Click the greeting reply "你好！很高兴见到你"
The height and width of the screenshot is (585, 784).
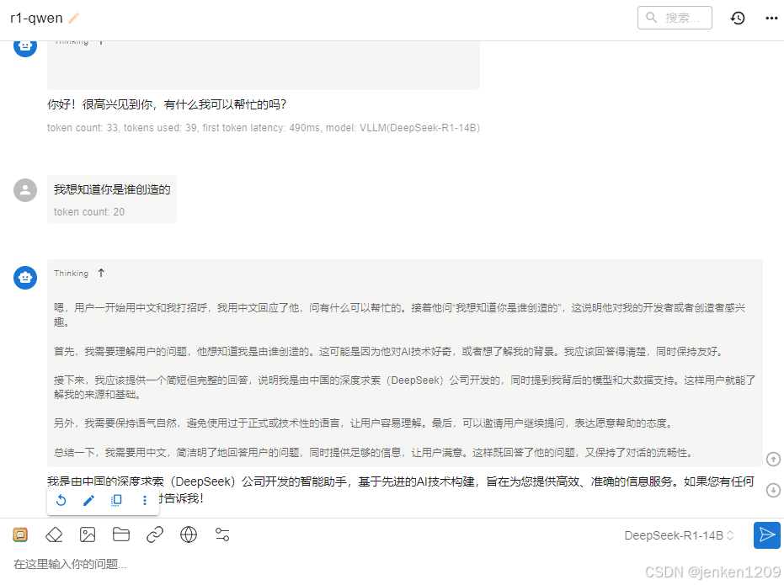(167, 104)
